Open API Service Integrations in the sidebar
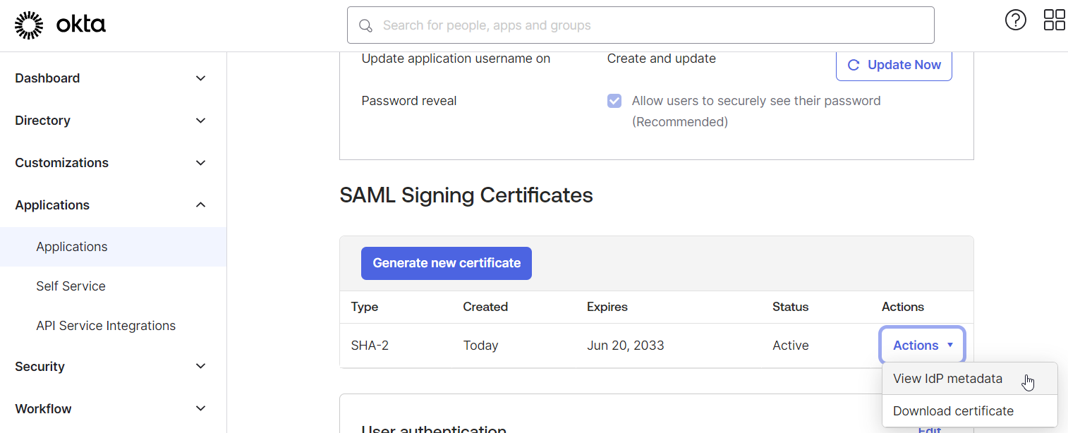Viewport: 1068px width, 433px height. click(x=106, y=325)
